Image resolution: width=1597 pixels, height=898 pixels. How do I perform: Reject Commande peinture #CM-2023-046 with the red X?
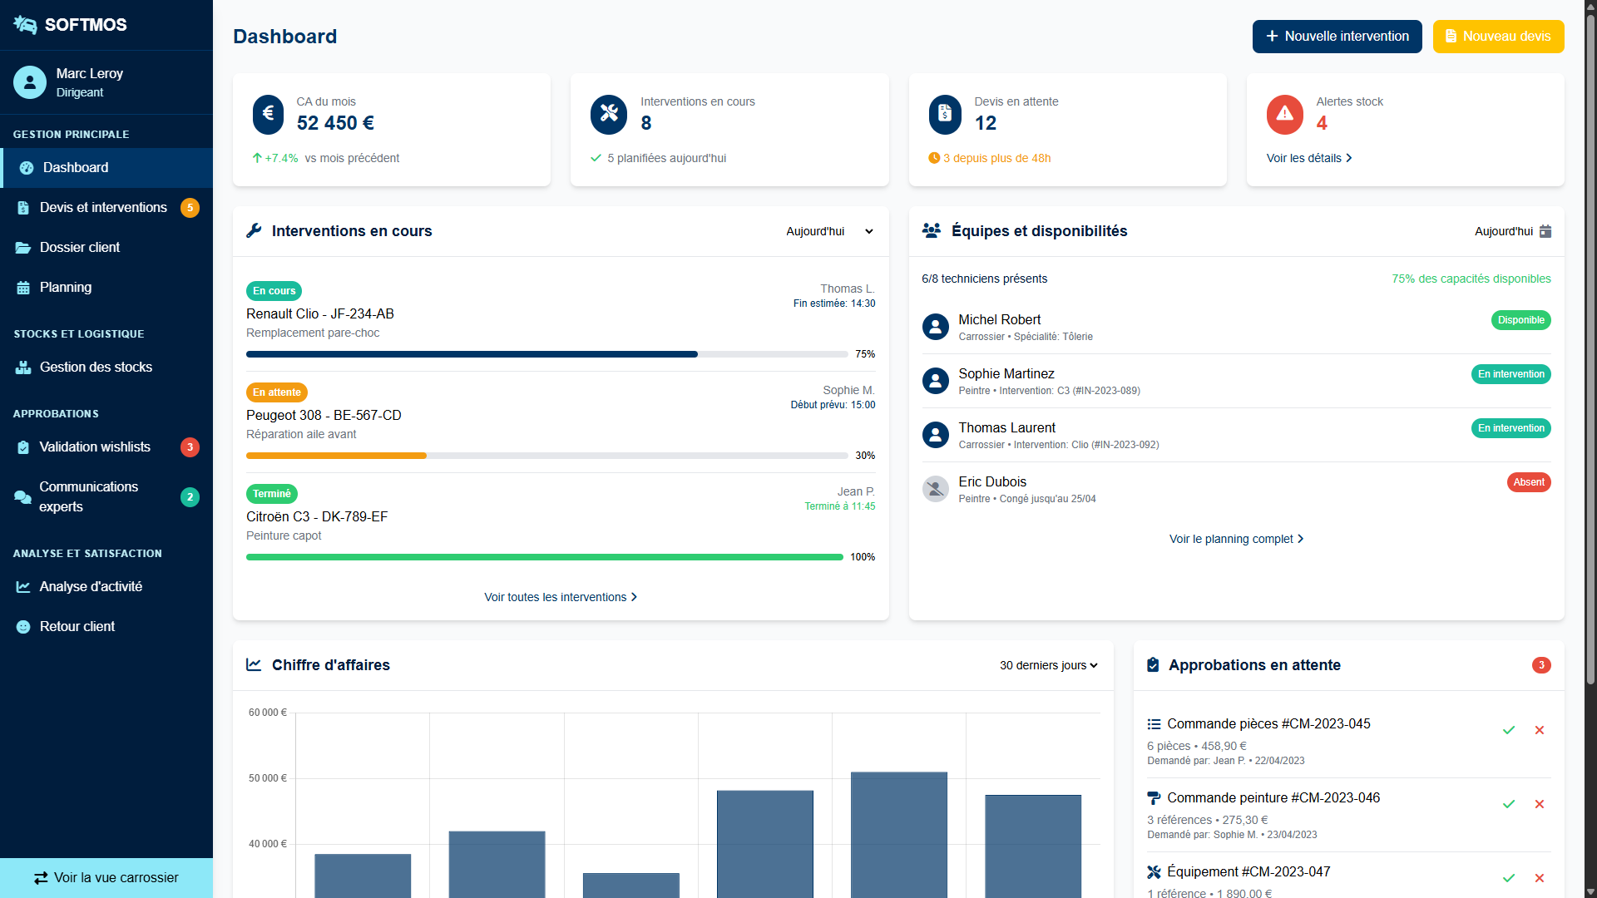pos(1540,804)
